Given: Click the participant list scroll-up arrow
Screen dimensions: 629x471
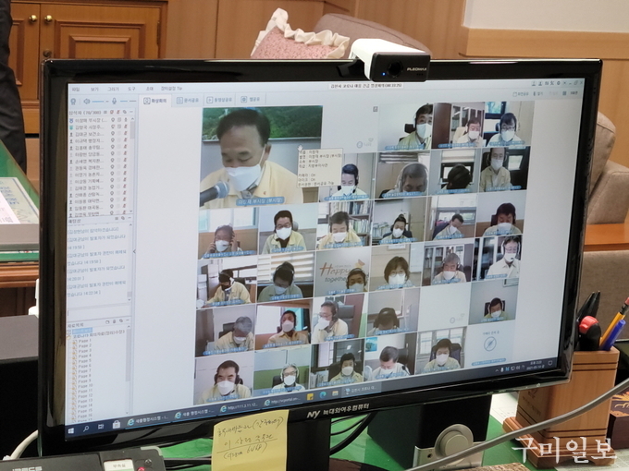Looking at the screenshot, I should (132, 119).
